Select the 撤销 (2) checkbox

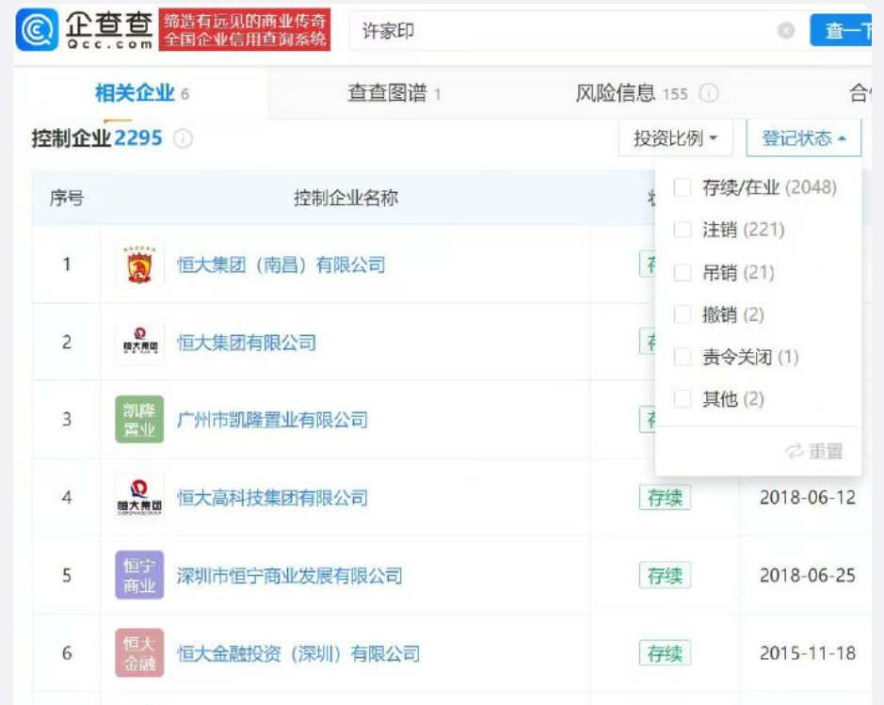pyautogui.click(x=683, y=315)
